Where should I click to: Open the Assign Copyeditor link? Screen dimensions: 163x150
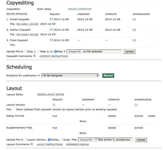pos(80,9)
